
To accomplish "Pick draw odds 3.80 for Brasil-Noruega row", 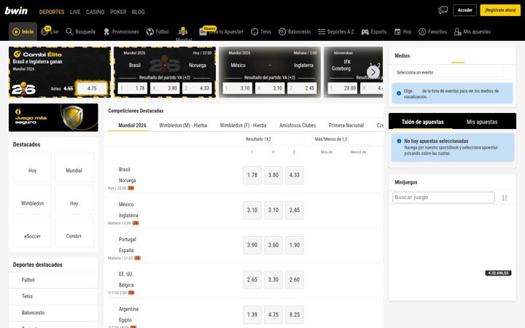I will tap(273, 175).
